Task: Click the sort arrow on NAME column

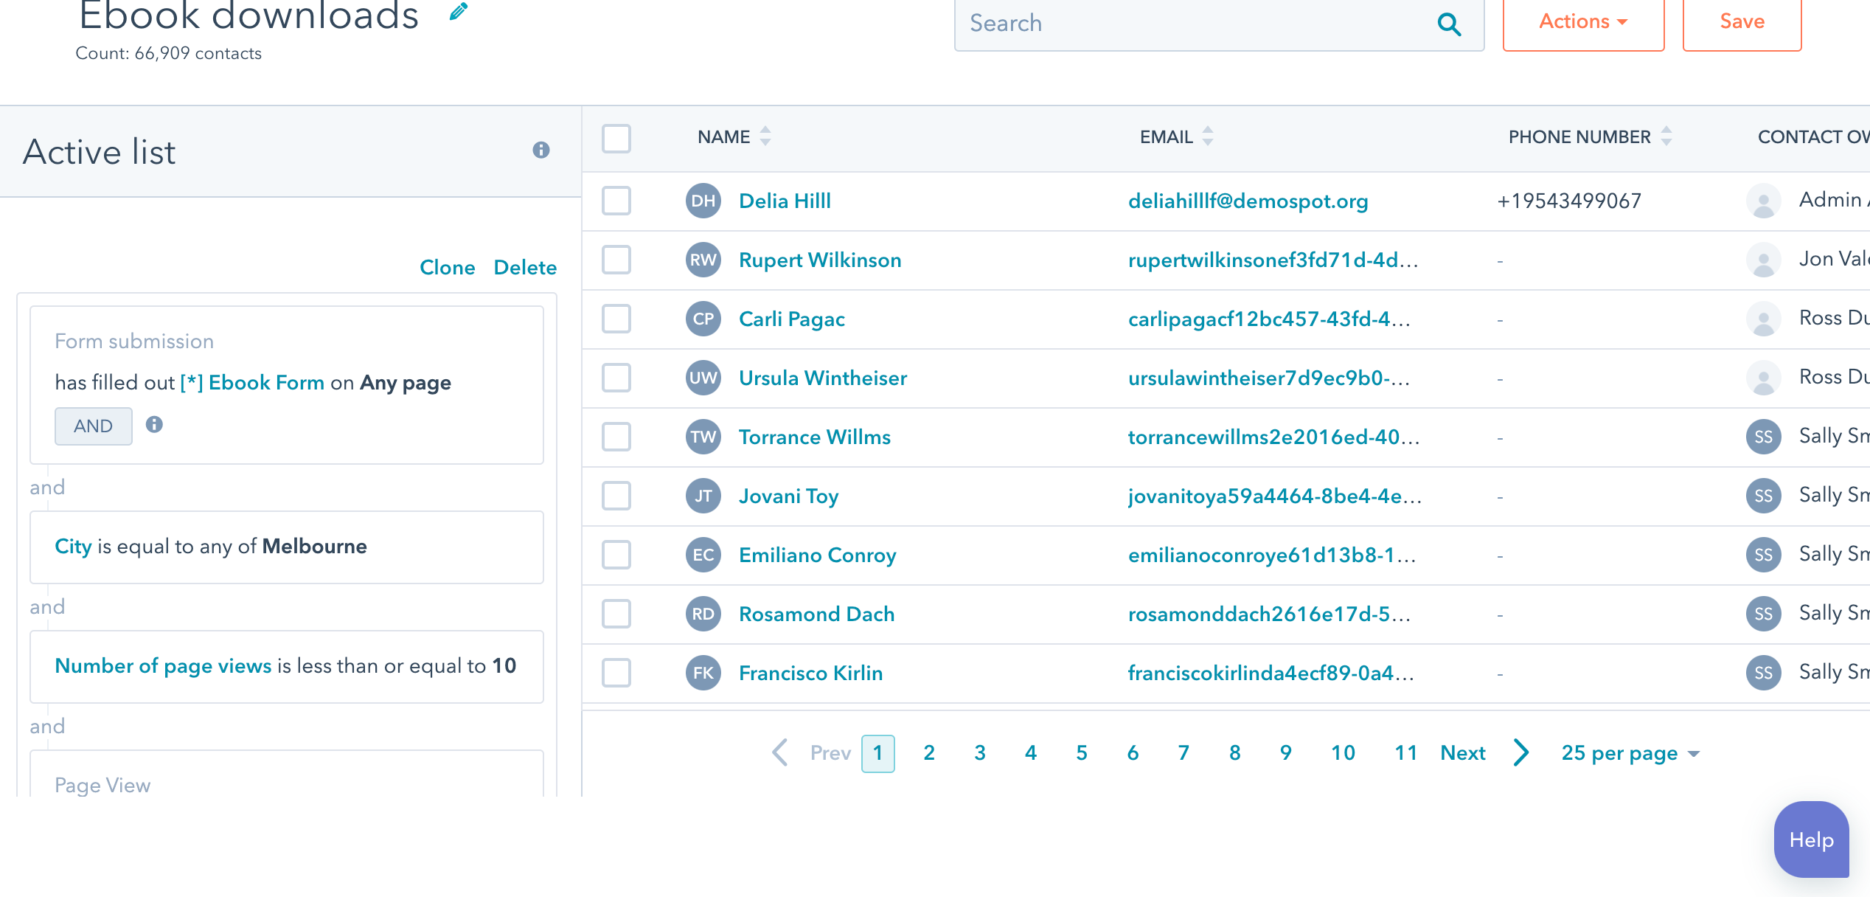Action: (x=765, y=136)
